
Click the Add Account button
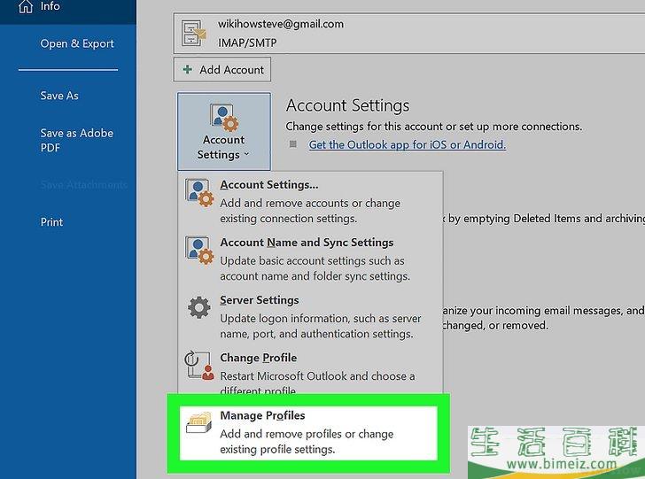(222, 69)
